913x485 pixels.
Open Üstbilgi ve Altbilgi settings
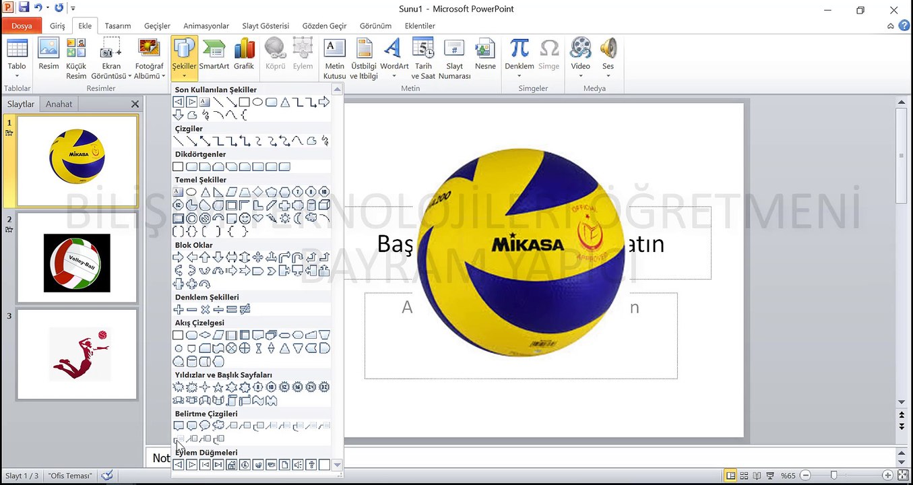[364, 59]
